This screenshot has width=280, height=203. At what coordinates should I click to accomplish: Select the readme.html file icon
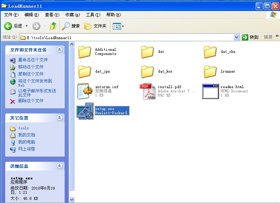point(211,91)
